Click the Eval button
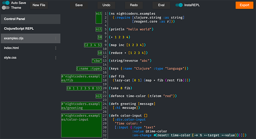 click(161, 5)
